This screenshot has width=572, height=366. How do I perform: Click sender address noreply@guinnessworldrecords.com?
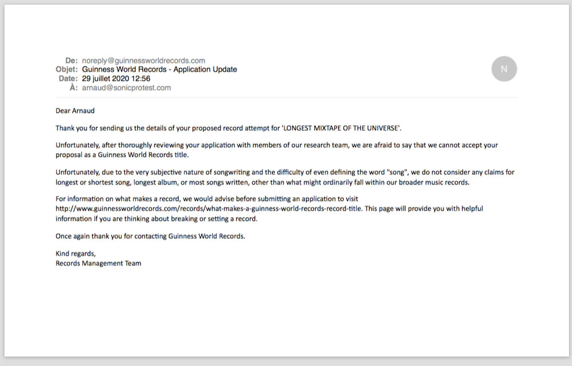click(143, 61)
